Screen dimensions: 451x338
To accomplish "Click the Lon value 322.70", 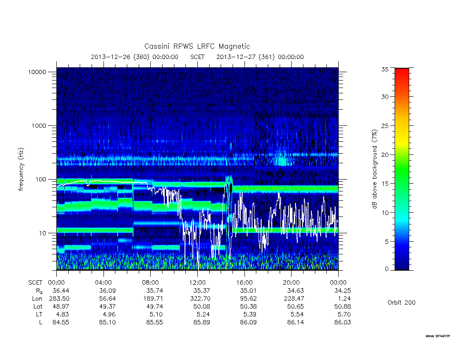I will (x=200, y=299).
